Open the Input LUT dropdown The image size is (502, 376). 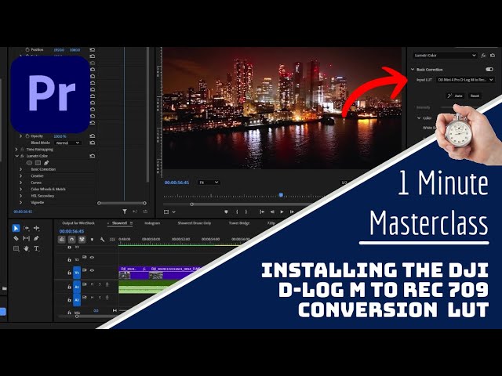[x=465, y=80]
